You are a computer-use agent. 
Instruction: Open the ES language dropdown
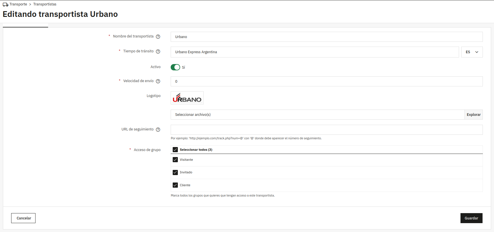tap(472, 52)
